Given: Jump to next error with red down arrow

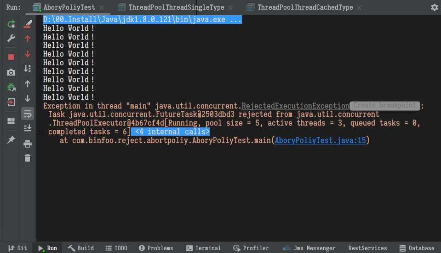Looking at the screenshot, I should point(28,54).
